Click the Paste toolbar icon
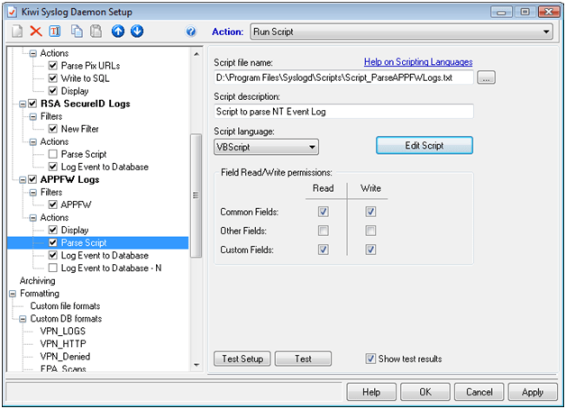Image resolution: width=566 pixels, height=409 pixels. [96, 32]
